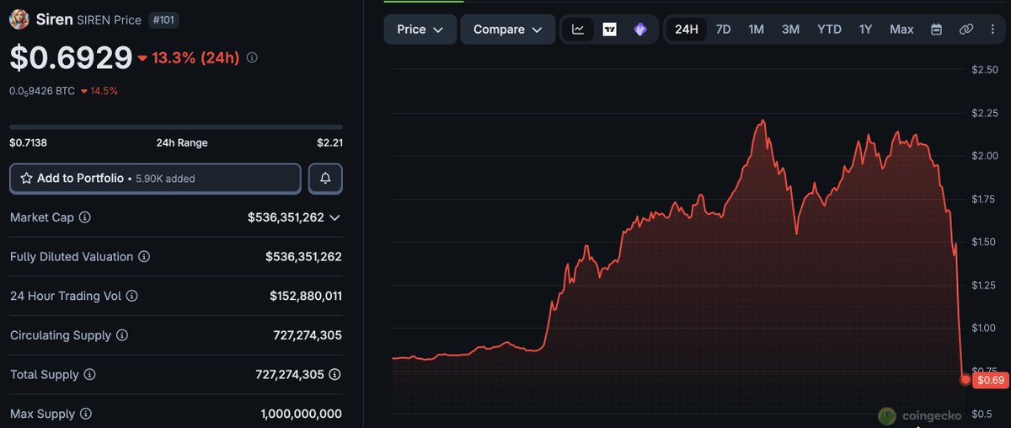Select the 24H time range
The image size is (1011, 428).
pos(687,29)
